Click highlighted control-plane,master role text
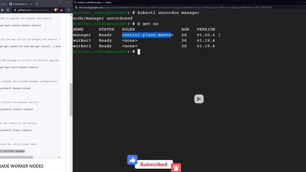 148,35
